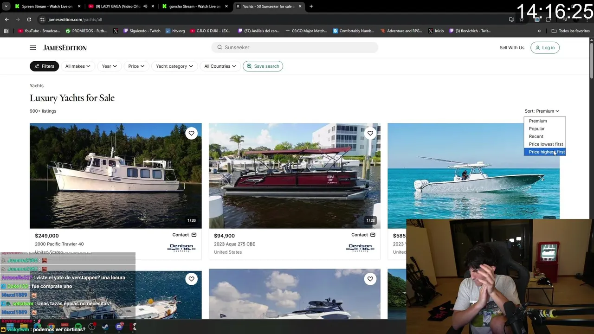Open the PROMIEDOS - Futb... bookmark
Screen dimensions: 594x334
(86, 31)
